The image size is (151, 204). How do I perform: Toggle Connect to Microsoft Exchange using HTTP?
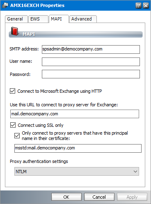click(x=13, y=91)
